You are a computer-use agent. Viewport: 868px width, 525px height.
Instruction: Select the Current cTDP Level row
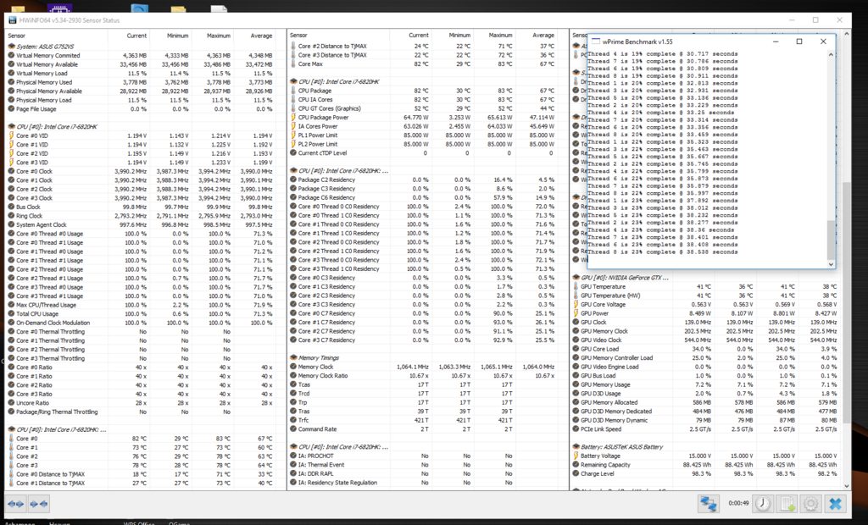click(x=424, y=152)
